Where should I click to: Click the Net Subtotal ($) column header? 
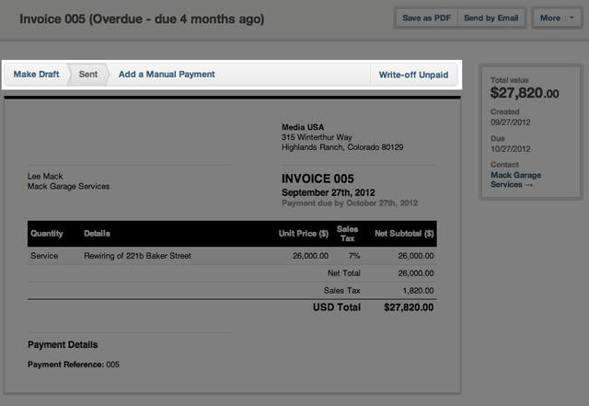pos(404,234)
